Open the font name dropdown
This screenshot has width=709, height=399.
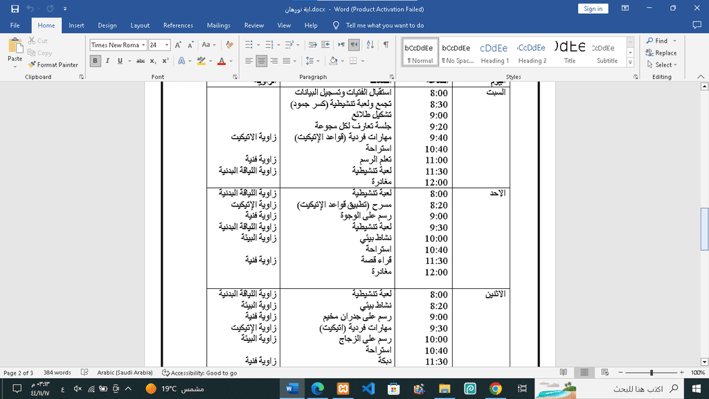click(x=143, y=45)
